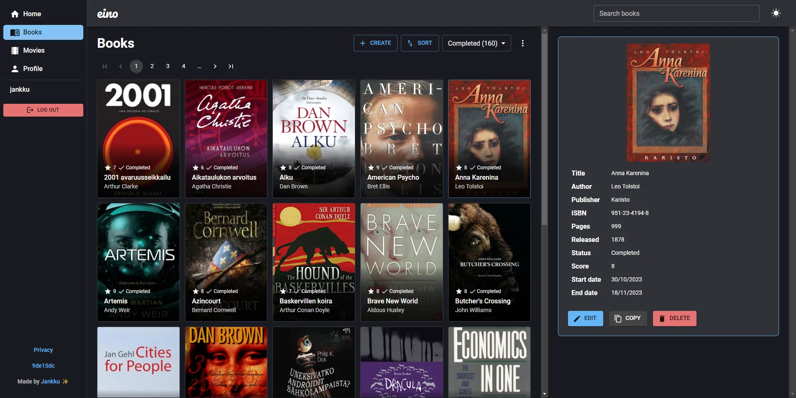The image size is (796, 398).
Task: Click the eino logo
Action: coord(107,14)
